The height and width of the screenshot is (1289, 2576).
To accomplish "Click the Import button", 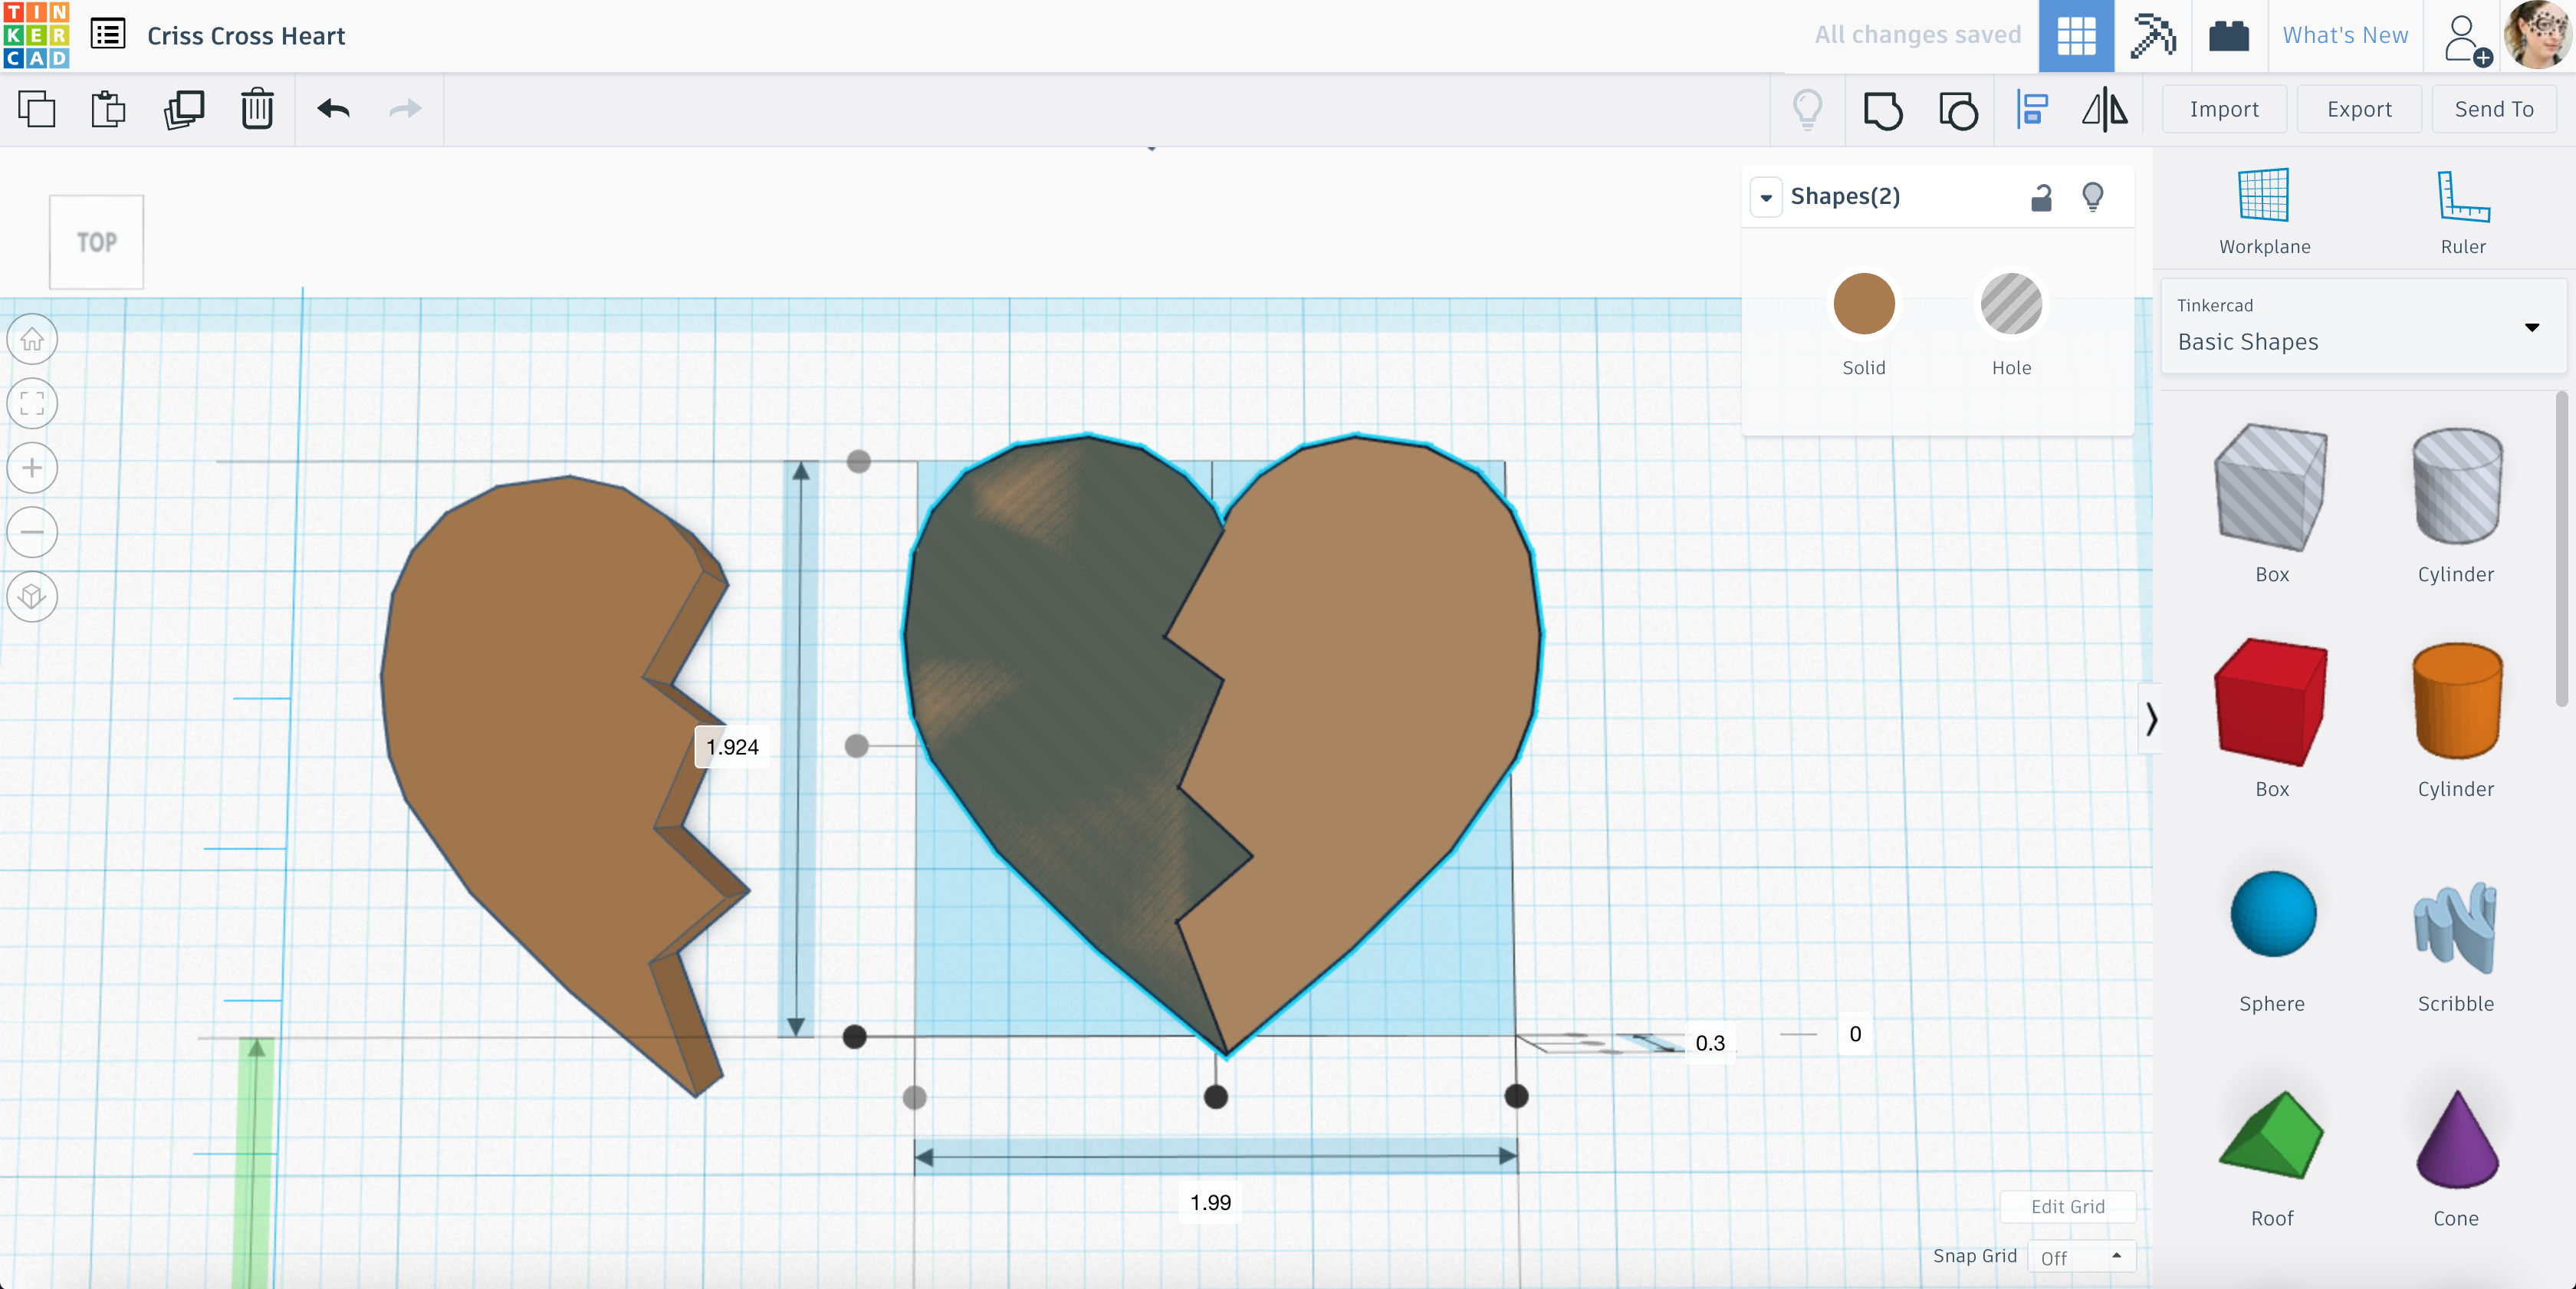I will [x=2223, y=109].
